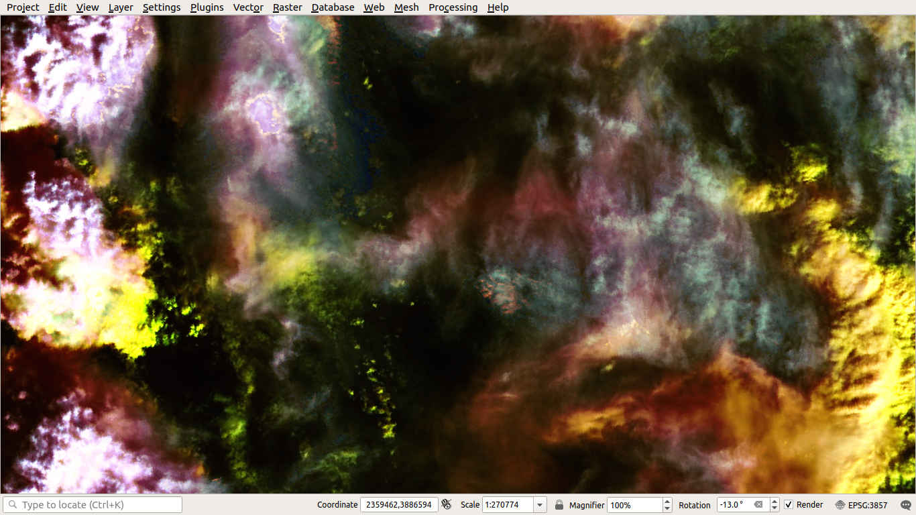Screen dimensions: 916x515
Task: Open the Scale dropdown list
Action: click(539, 504)
